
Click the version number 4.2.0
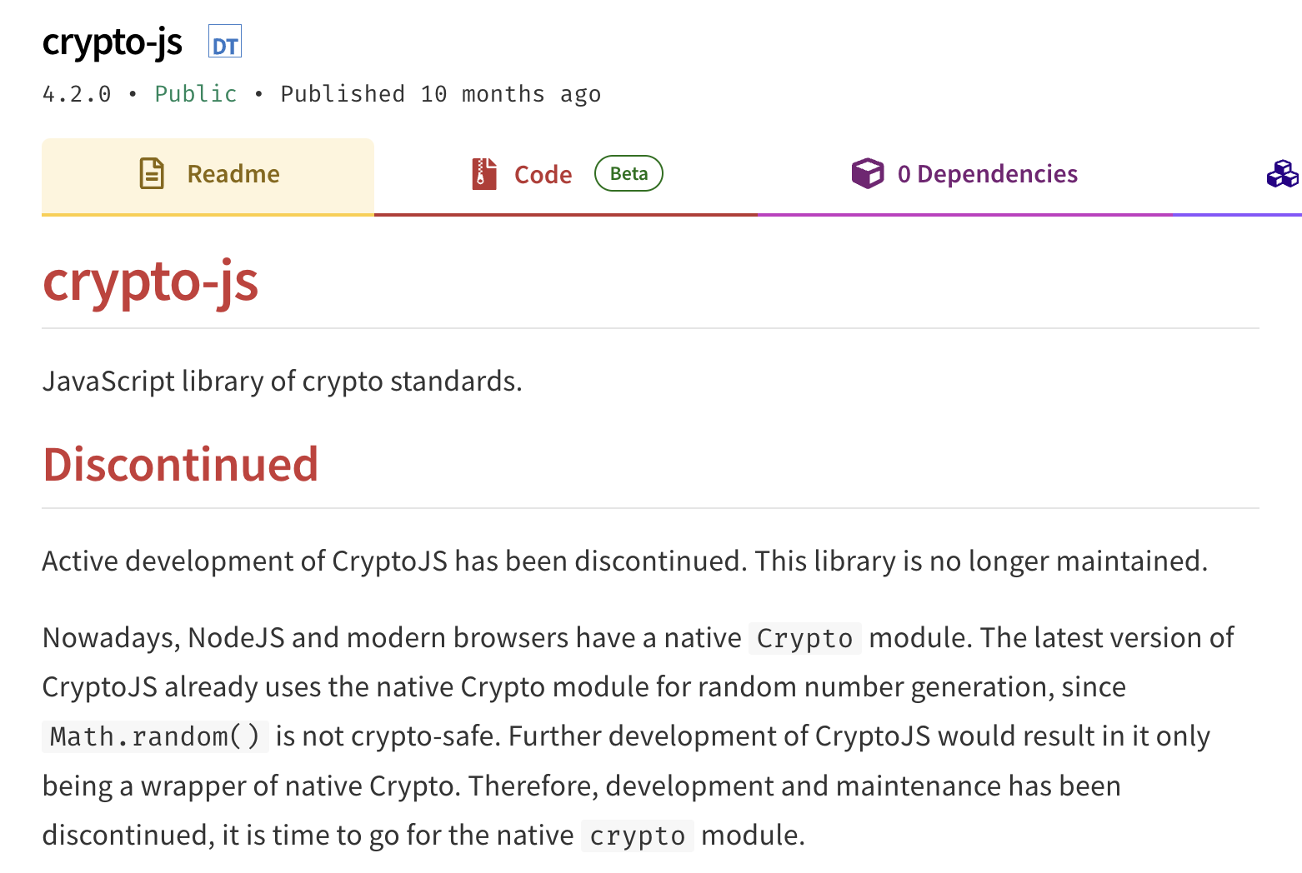click(x=76, y=94)
